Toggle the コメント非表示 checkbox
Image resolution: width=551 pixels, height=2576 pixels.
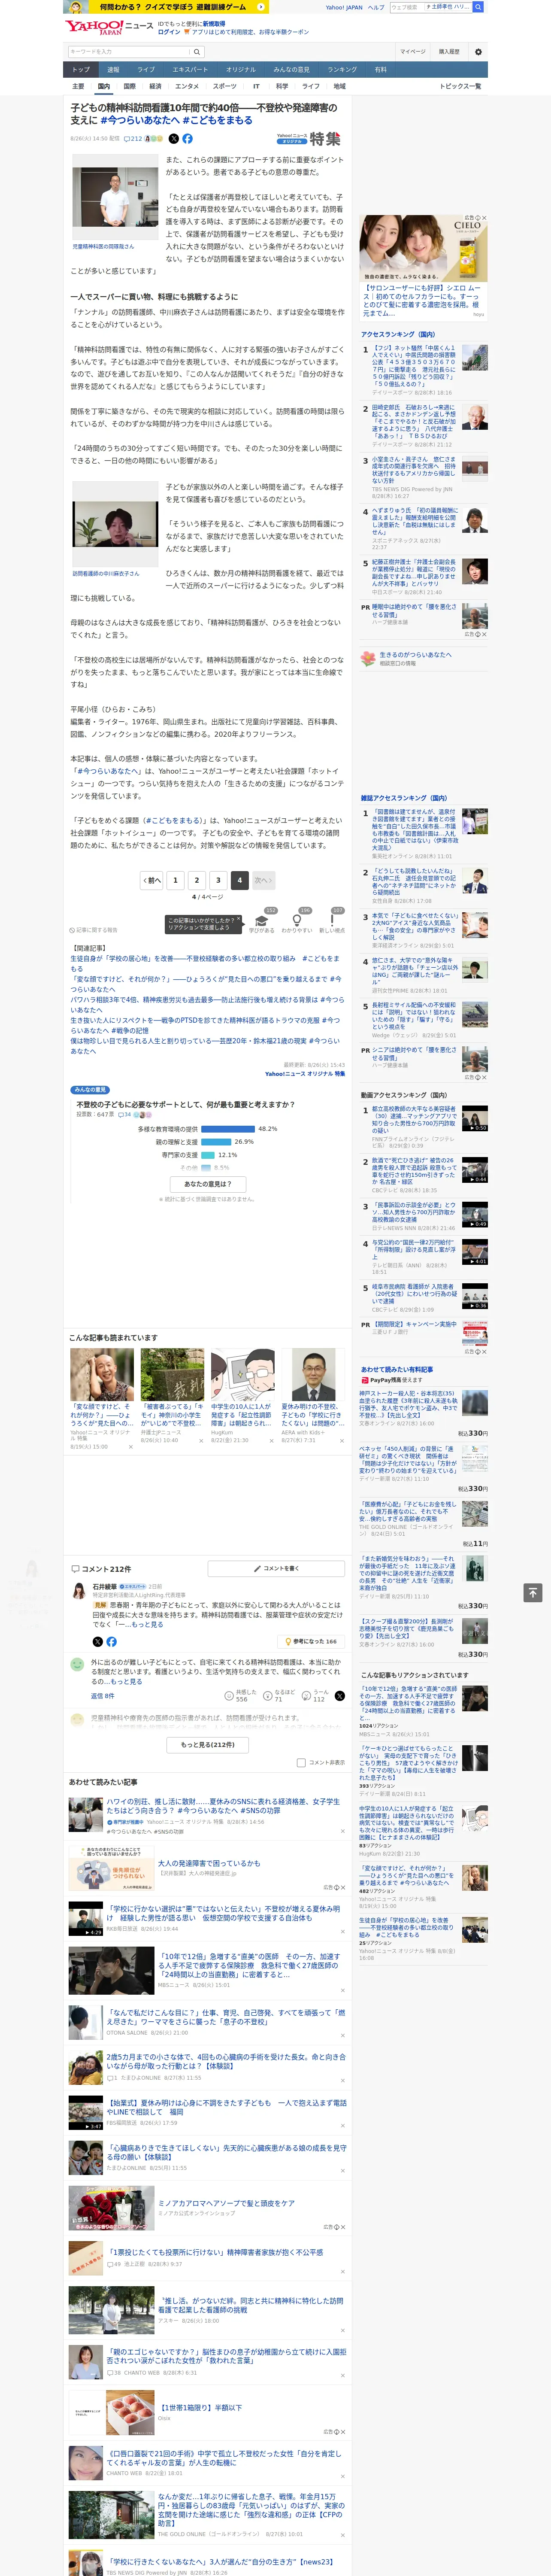(301, 1762)
